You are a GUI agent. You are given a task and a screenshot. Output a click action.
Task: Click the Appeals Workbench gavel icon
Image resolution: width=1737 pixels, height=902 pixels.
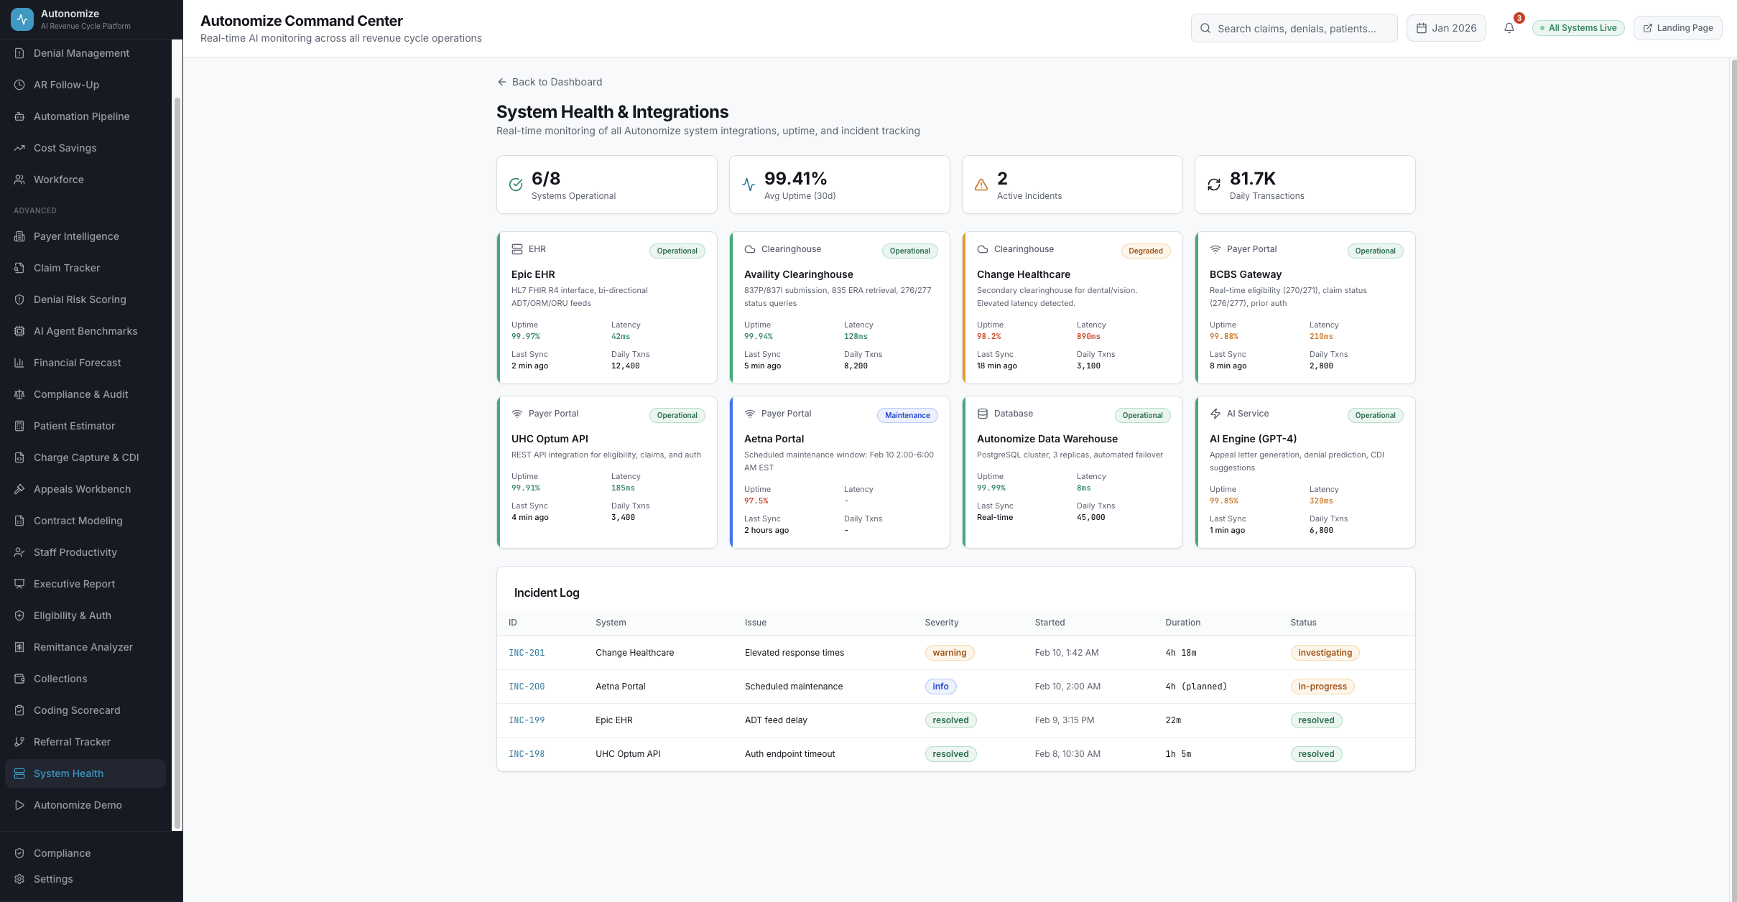click(x=19, y=489)
